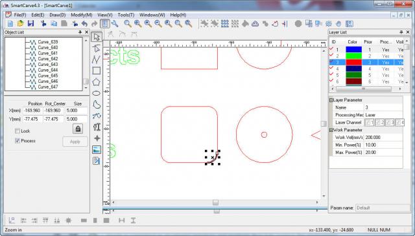
Task: Open the Tools(T) menu
Action: [126, 15]
